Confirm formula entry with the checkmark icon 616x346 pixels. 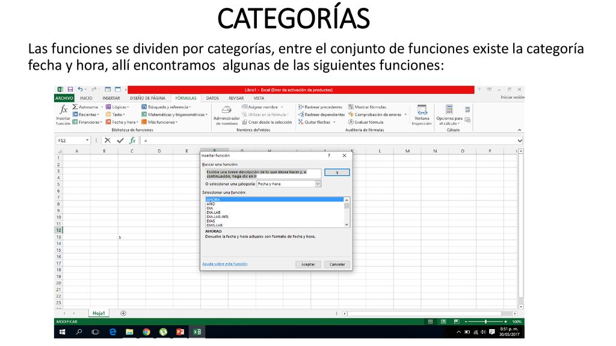pos(120,140)
